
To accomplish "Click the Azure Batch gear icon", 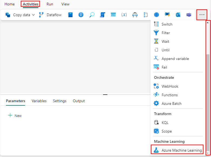I will tap(156, 104).
